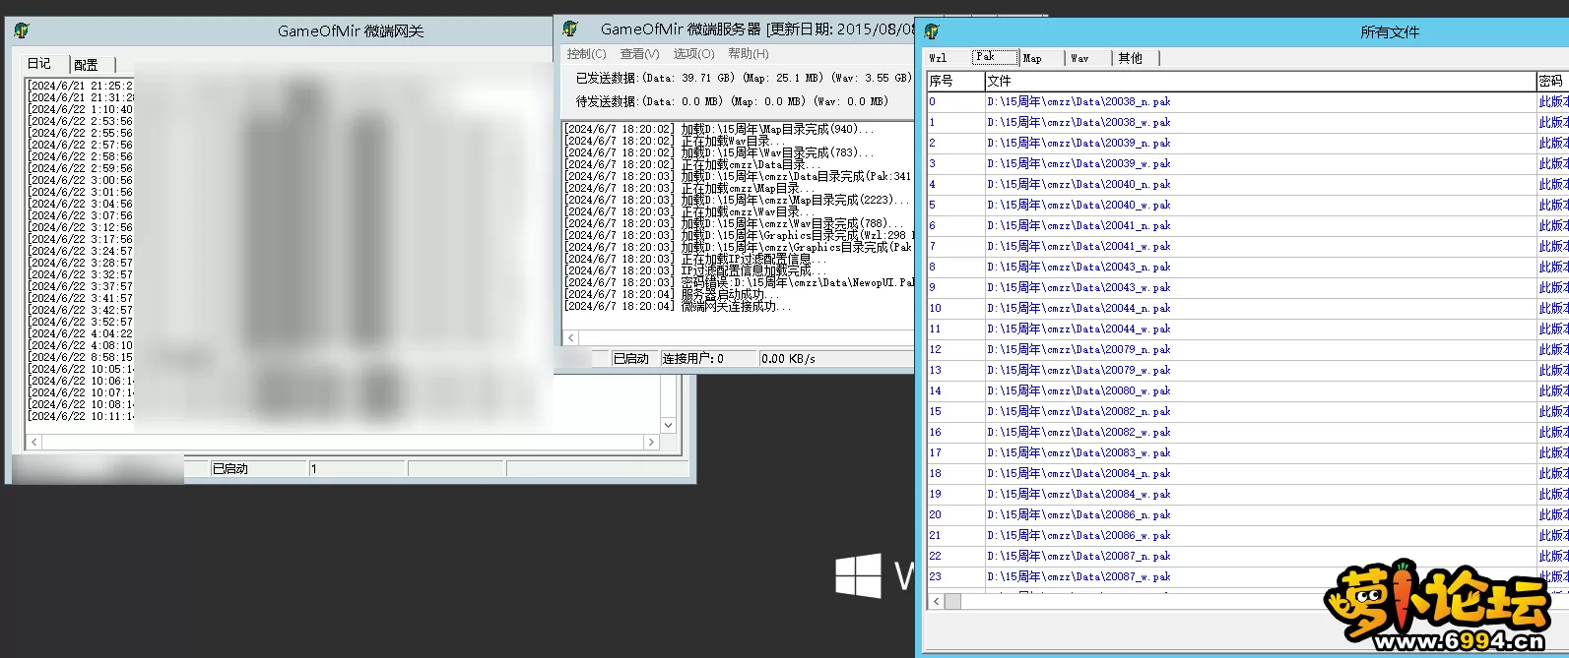Select log line 微端网关连接成功
Viewport: 1569px width, 658px height.
coord(678,306)
